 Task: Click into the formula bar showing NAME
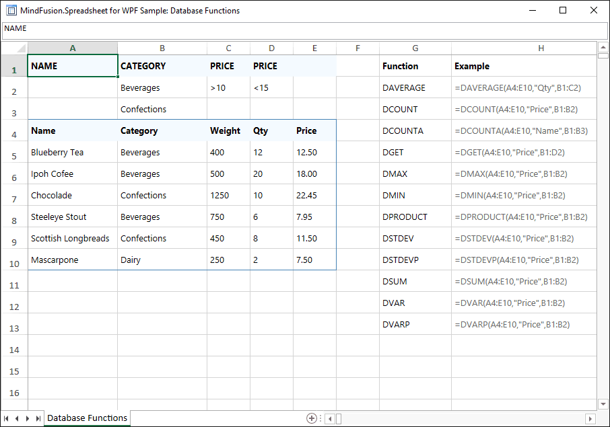point(304,31)
